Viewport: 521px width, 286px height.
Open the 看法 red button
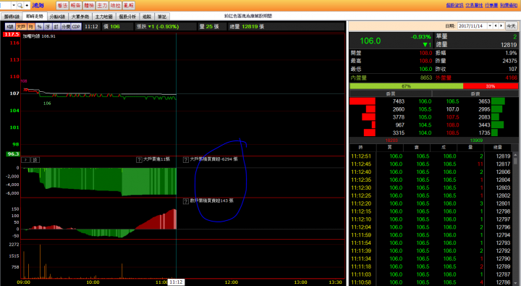[x=62, y=5]
